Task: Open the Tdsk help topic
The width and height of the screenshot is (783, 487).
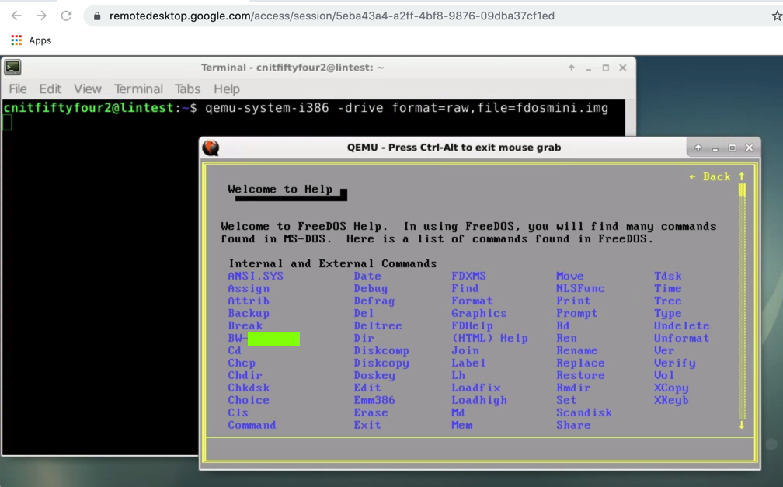Action: [x=668, y=277]
